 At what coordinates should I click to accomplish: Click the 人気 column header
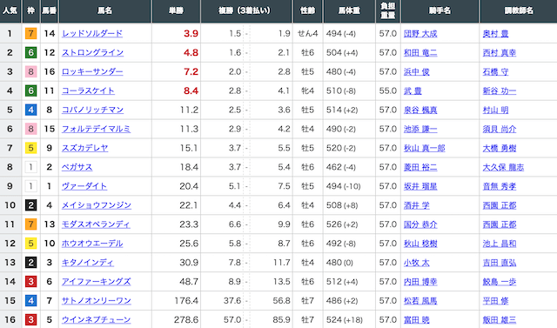click(10, 10)
